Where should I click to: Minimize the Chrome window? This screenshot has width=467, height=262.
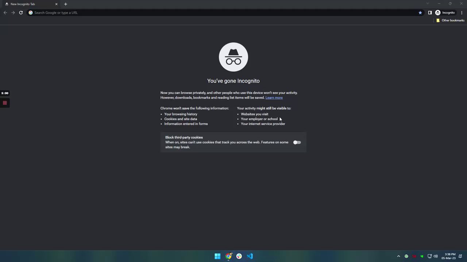click(439, 4)
